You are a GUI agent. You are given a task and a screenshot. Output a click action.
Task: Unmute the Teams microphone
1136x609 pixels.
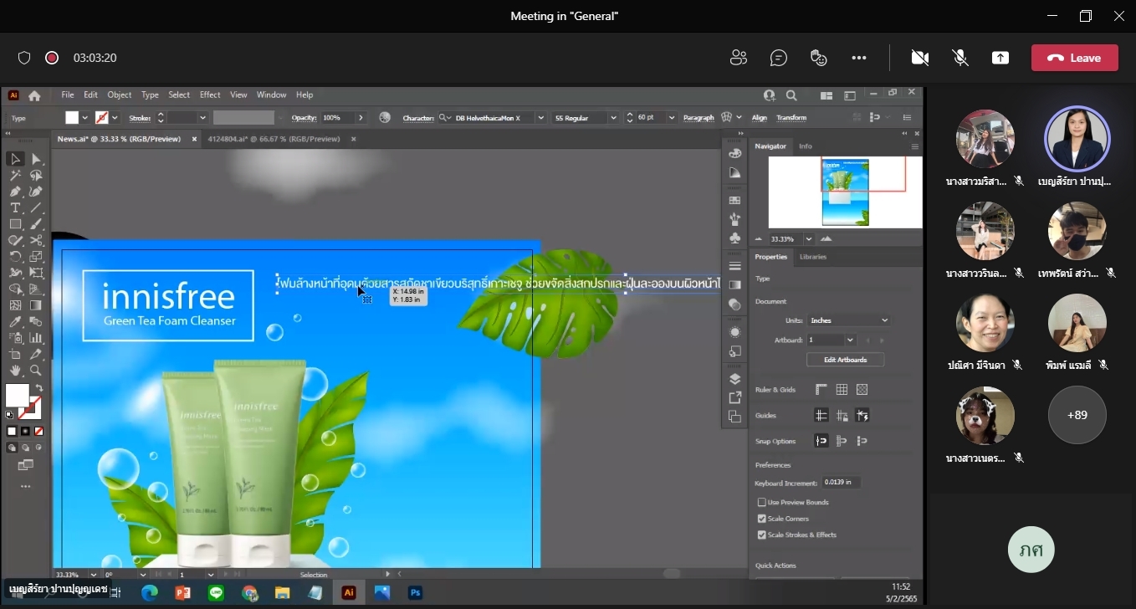pos(960,58)
